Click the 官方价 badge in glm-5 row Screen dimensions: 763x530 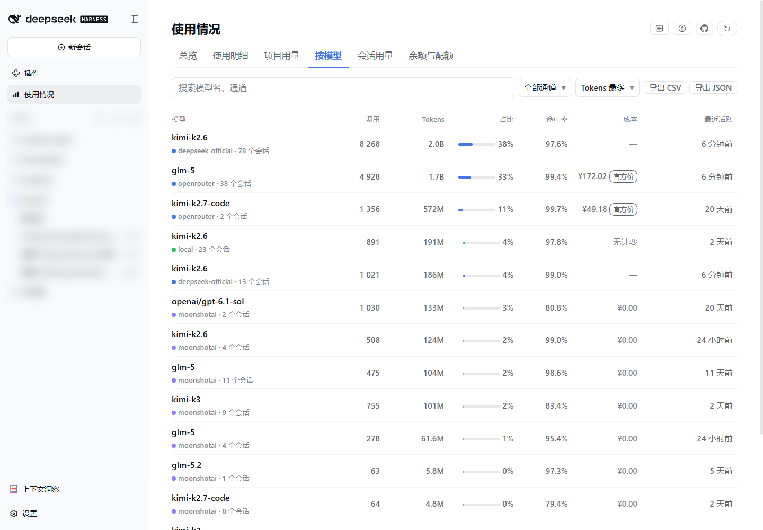pyautogui.click(x=624, y=176)
